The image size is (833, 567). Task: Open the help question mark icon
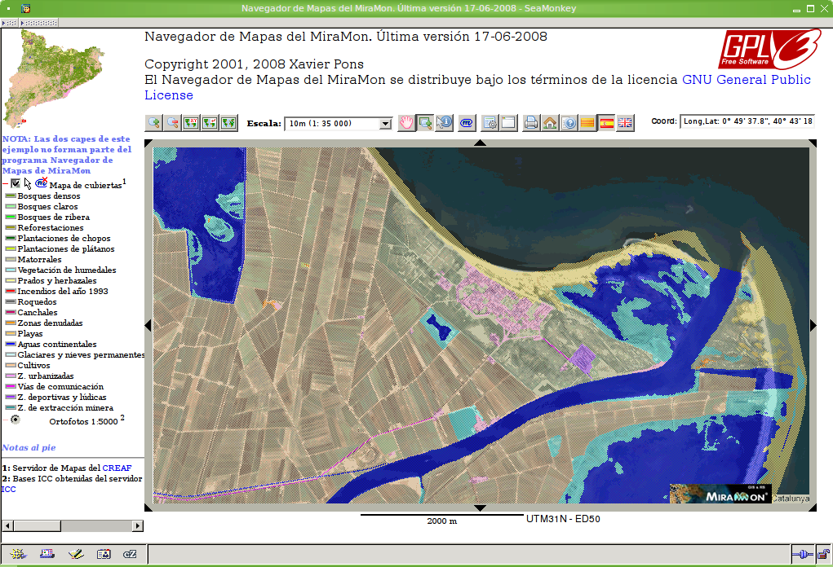point(569,123)
